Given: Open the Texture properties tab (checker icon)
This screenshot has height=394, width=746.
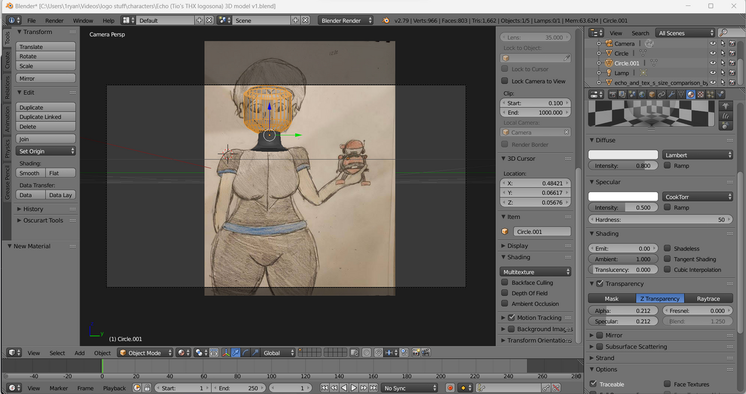Looking at the screenshot, I should click(701, 94).
